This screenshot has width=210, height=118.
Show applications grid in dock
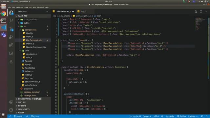4,114
